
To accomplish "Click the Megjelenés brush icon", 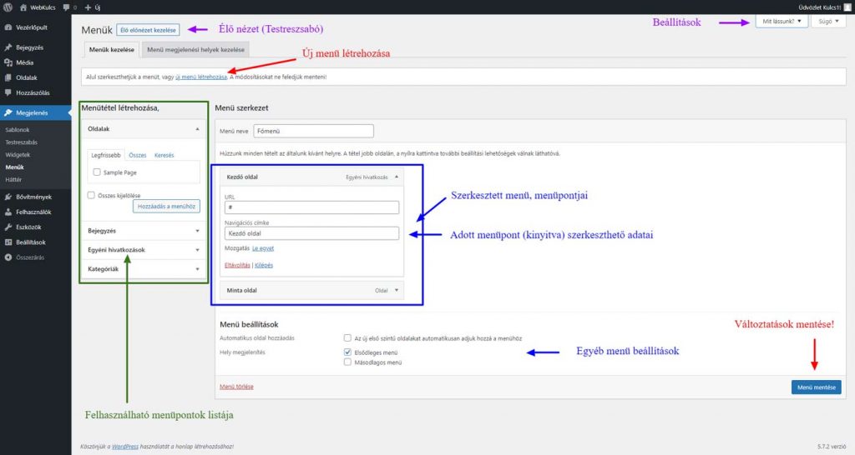I will coord(8,112).
